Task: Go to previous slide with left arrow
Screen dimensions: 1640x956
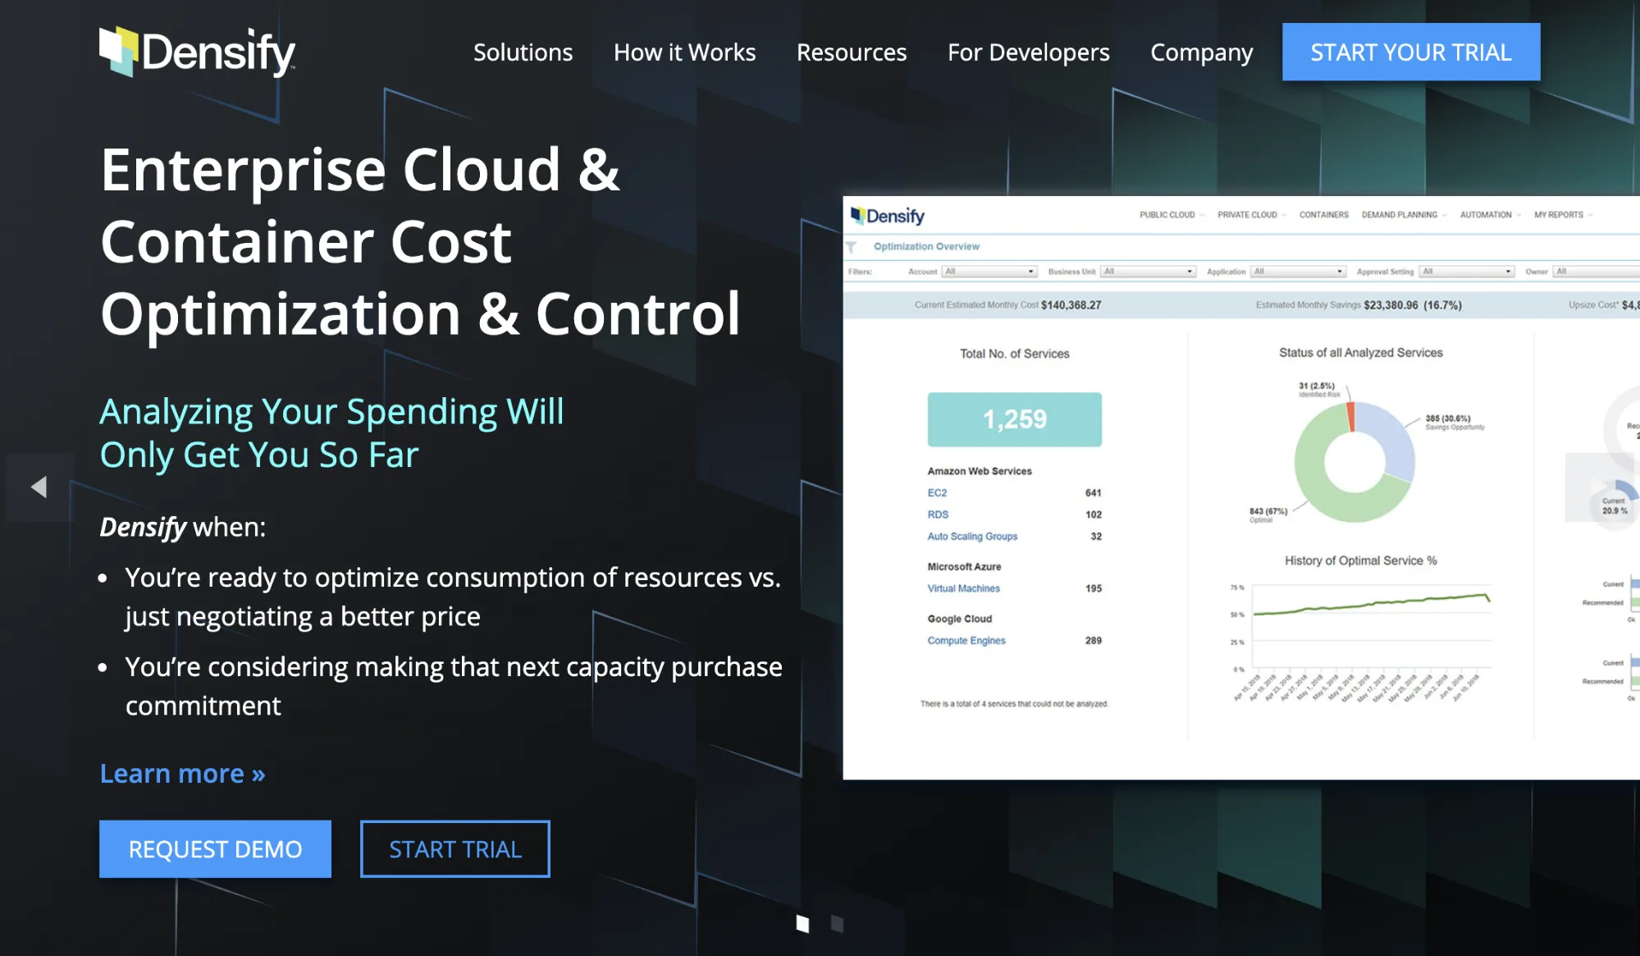Action: 39,487
